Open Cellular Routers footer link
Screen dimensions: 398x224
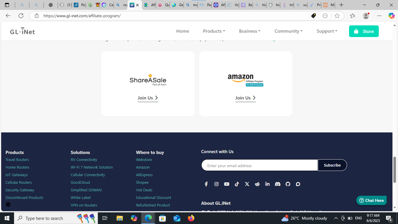19,182
